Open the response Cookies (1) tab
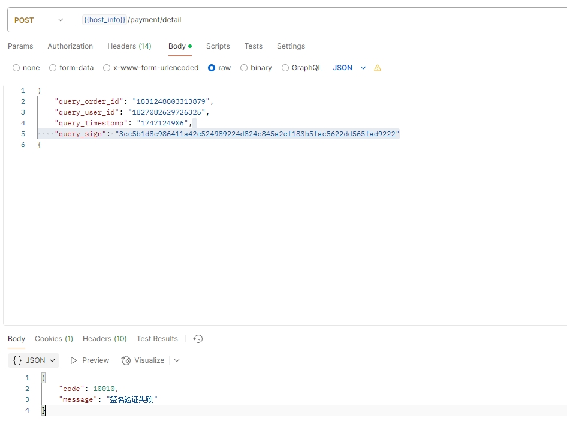 point(54,339)
